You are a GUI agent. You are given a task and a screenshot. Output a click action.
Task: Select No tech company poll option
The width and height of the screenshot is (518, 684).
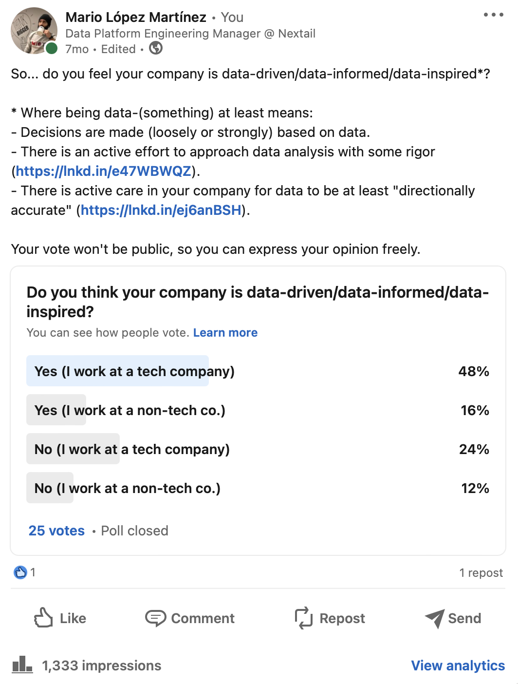tap(258, 449)
